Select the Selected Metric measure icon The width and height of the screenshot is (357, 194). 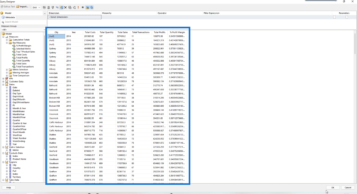[14, 49]
